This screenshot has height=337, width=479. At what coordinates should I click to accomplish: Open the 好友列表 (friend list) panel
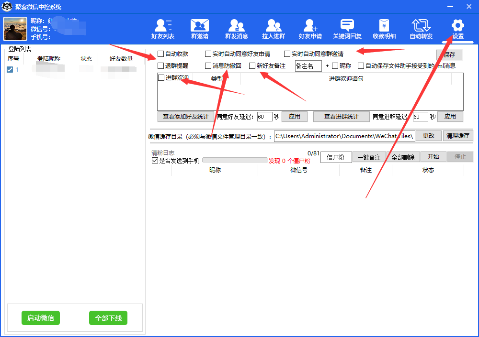(162, 29)
